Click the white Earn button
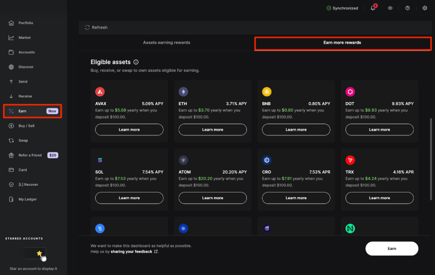The width and height of the screenshot is (435, 275). click(392, 248)
